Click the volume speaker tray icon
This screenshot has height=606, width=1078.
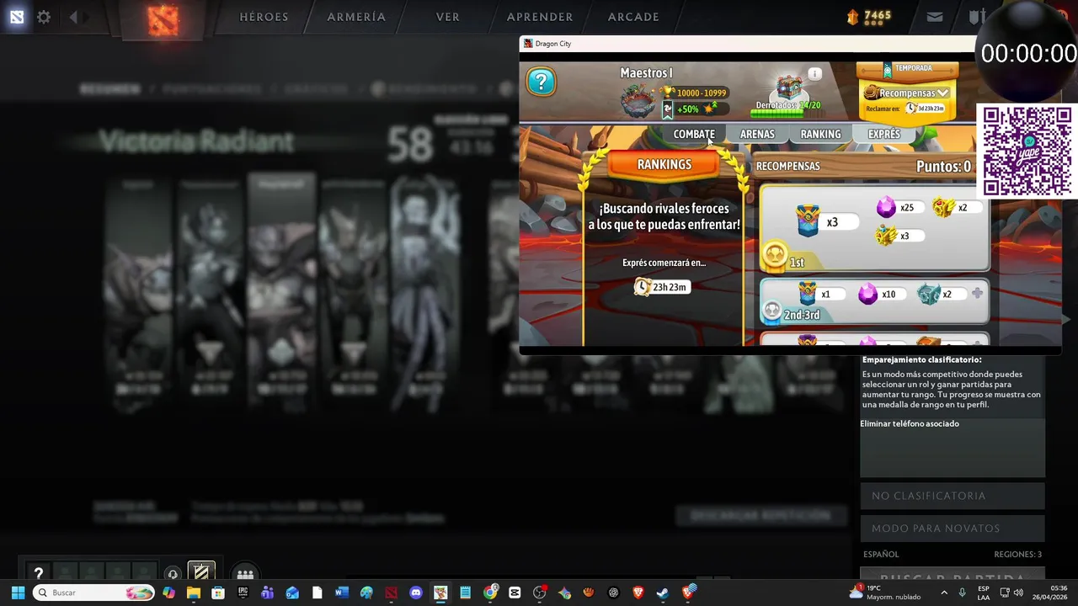click(x=1017, y=593)
